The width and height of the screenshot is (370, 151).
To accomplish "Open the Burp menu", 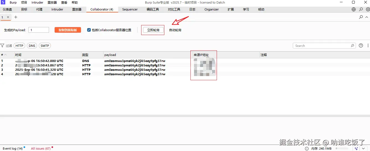I will [13, 2].
